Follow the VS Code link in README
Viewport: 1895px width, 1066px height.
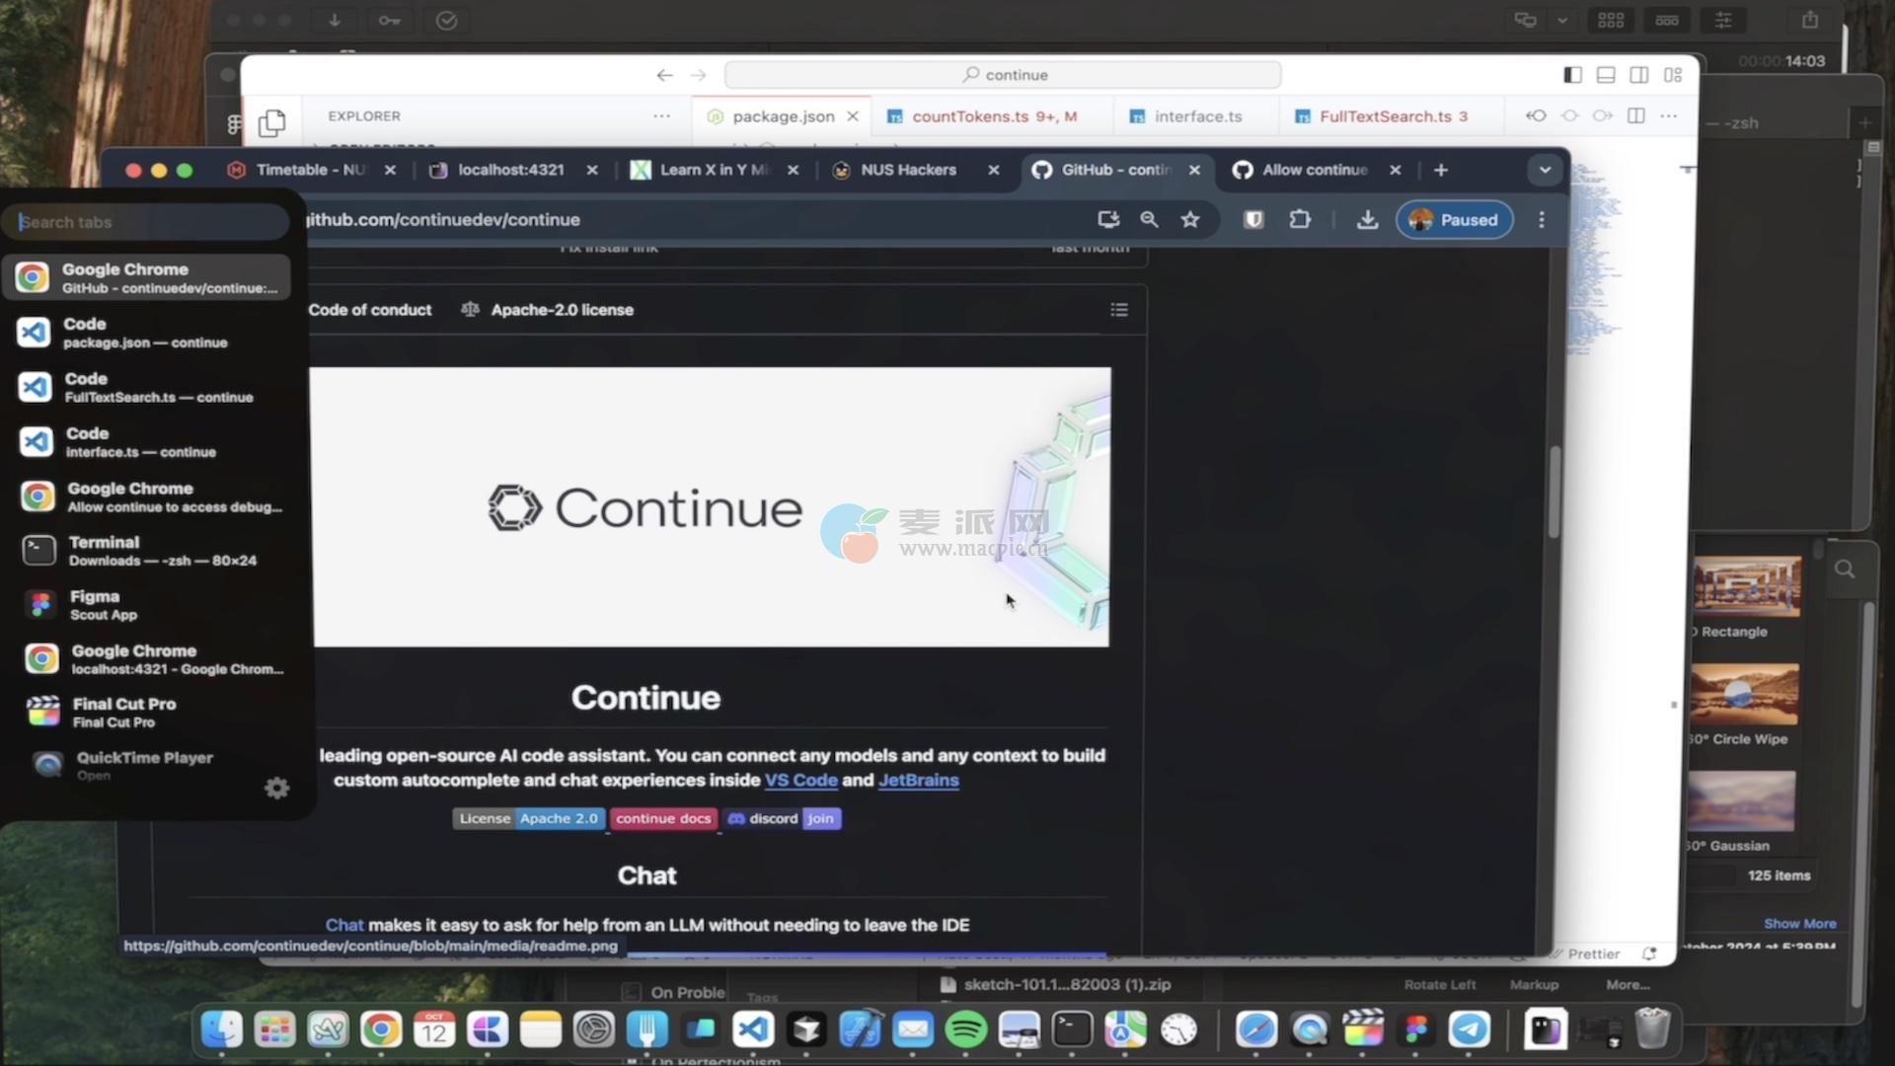801,780
